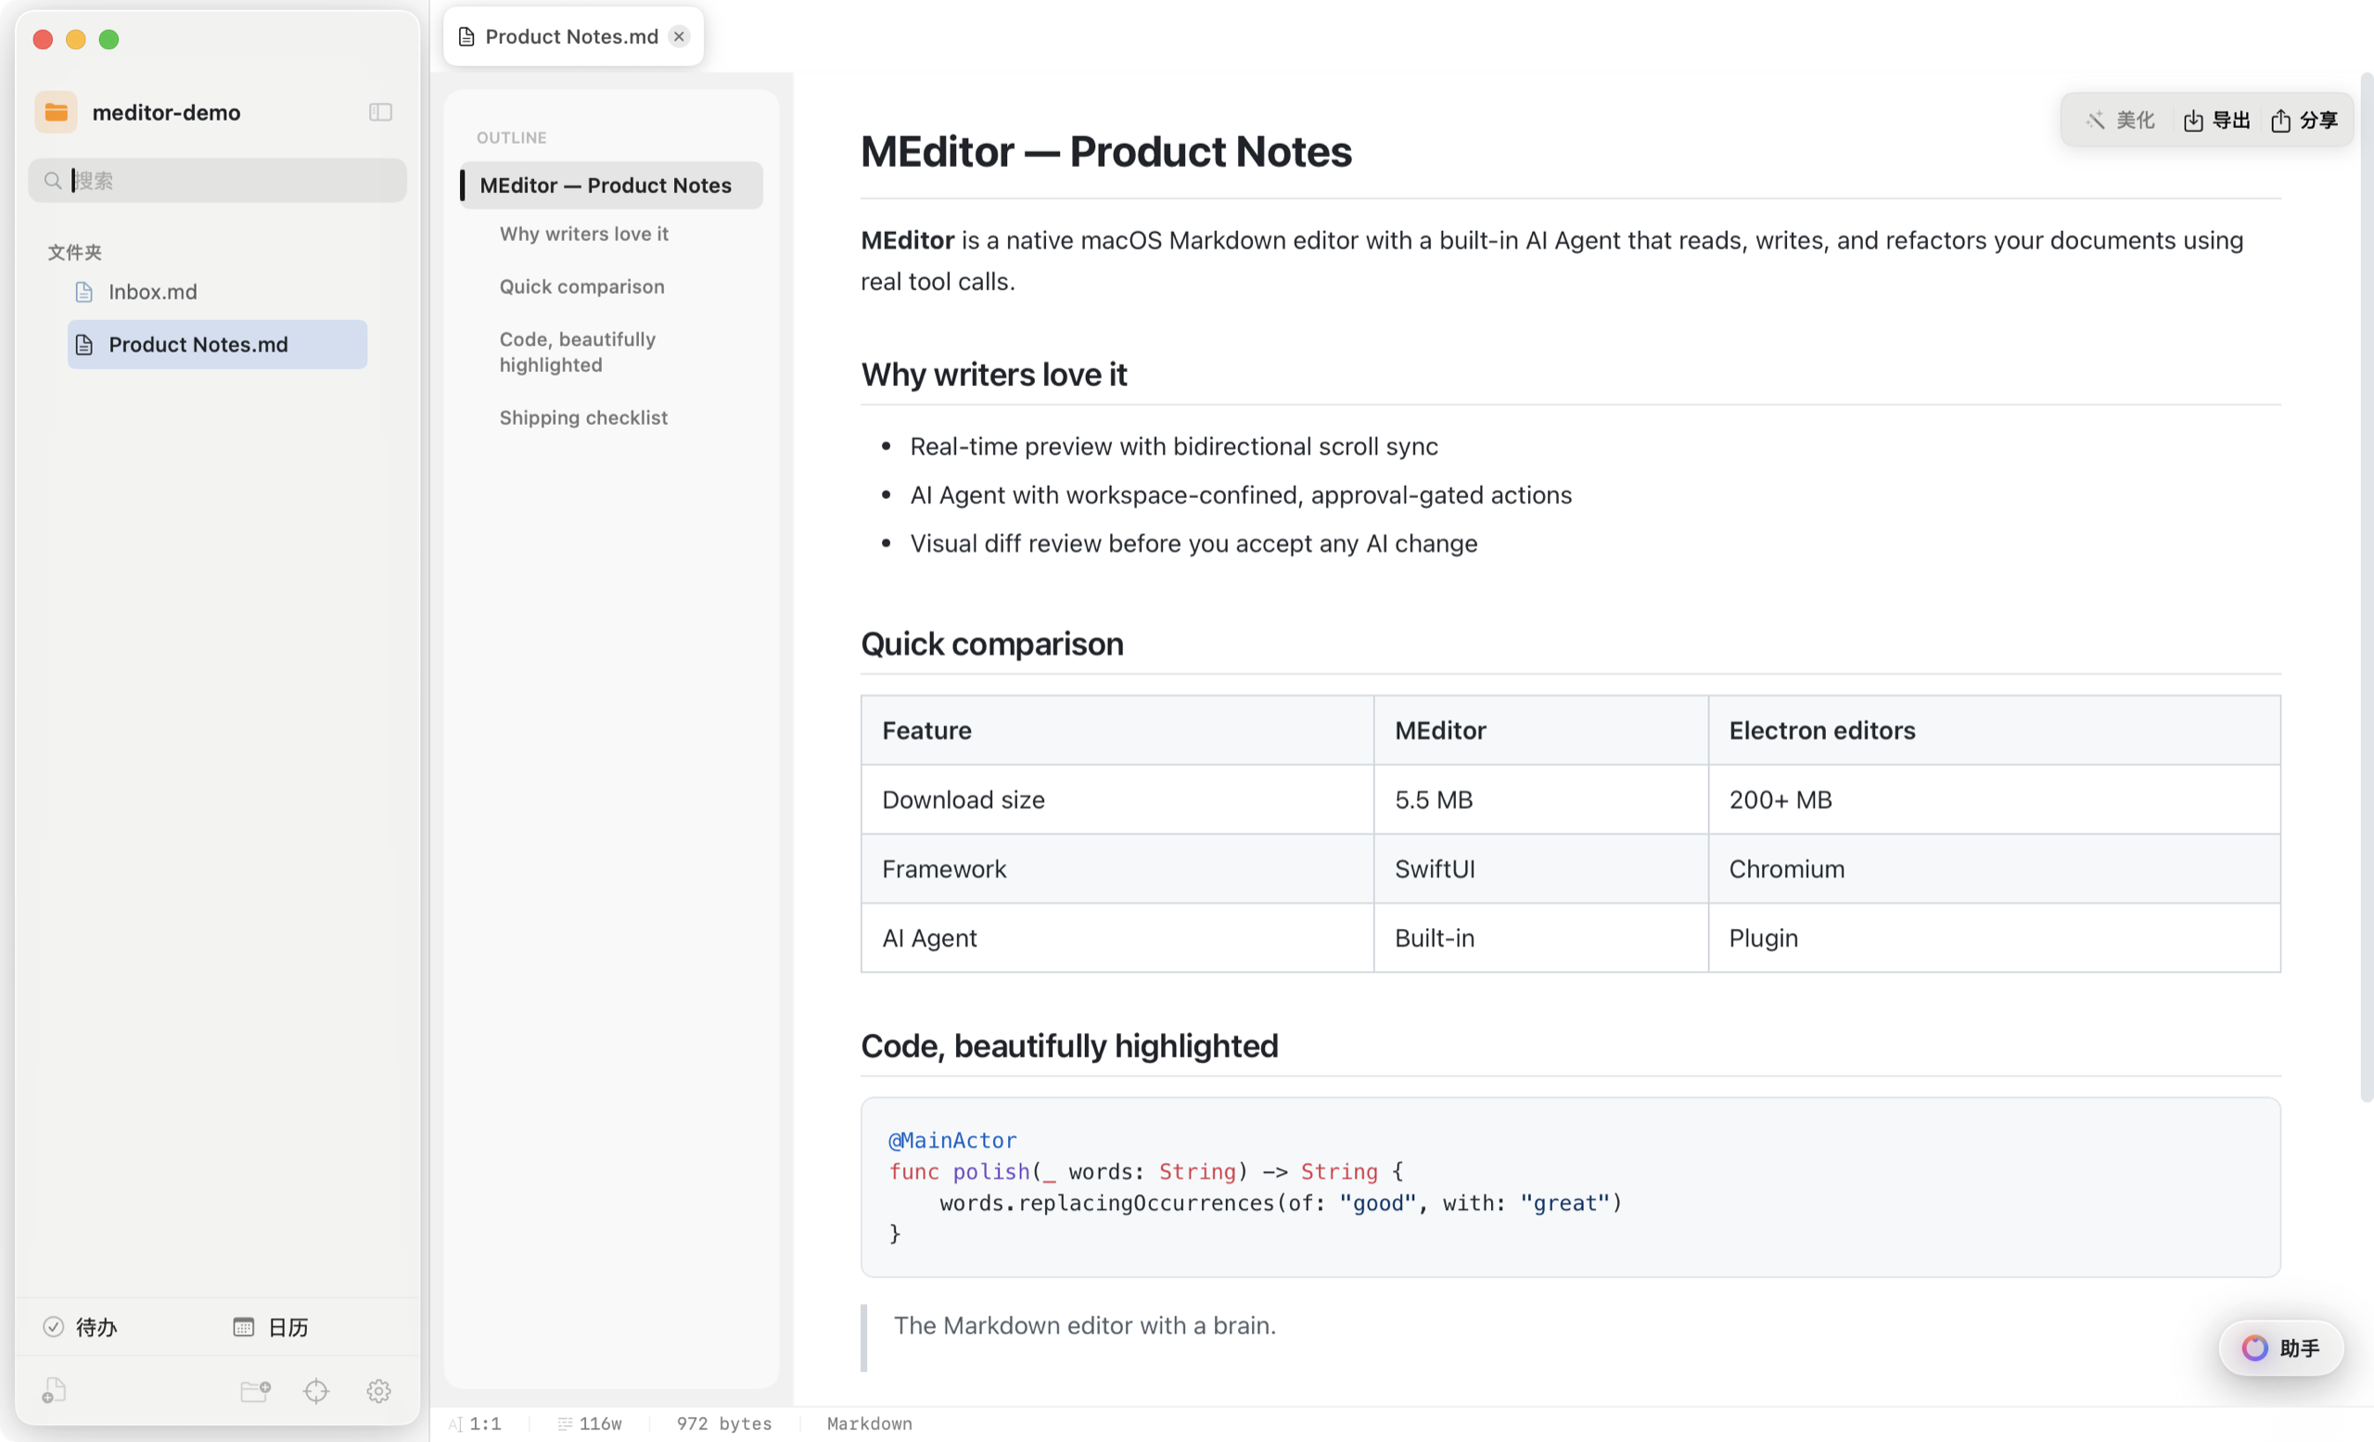Click the document icon in the tab
Image resolution: width=2374 pixels, height=1442 pixels.
(x=466, y=36)
